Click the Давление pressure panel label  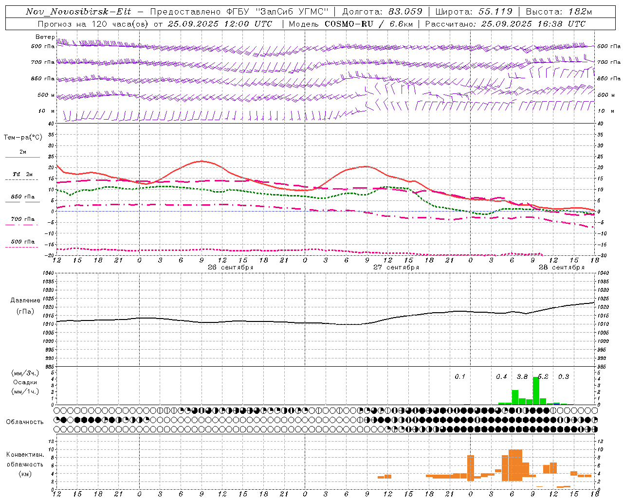tap(25, 301)
